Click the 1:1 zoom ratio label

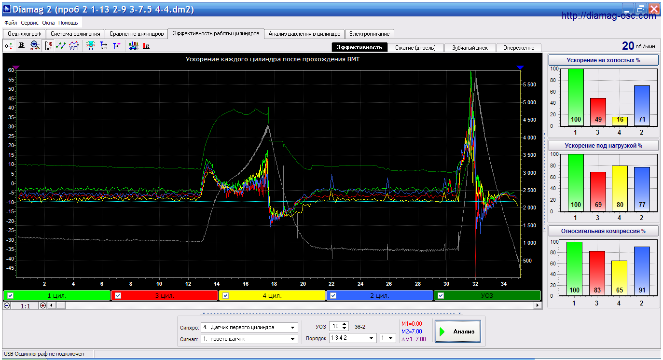(x=26, y=306)
